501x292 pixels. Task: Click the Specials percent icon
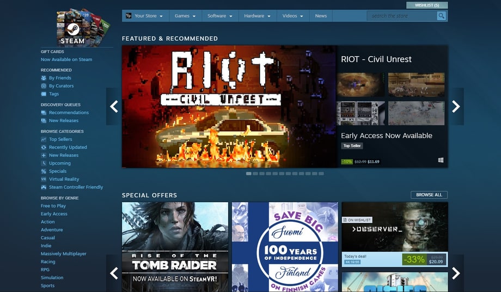click(44, 171)
